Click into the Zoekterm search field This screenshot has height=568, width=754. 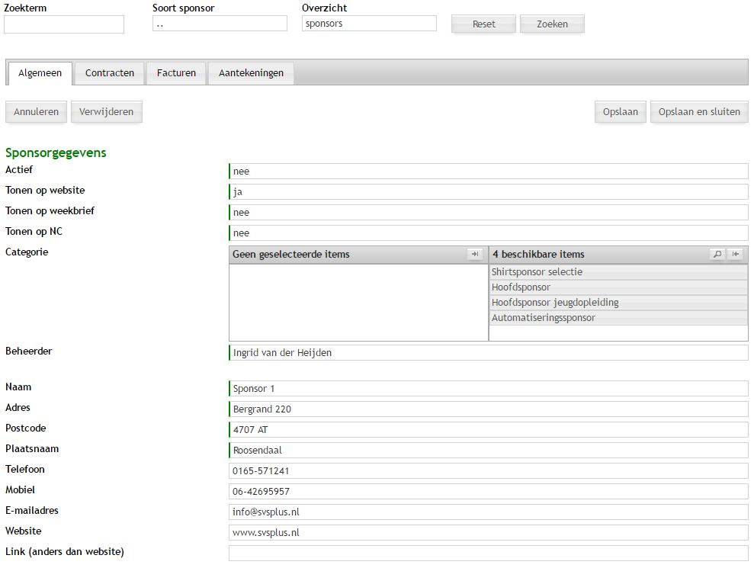[x=64, y=24]
